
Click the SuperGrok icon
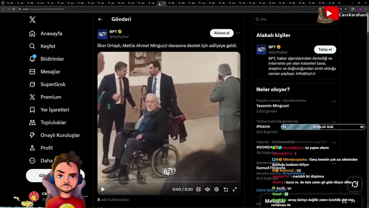(32, 84)
